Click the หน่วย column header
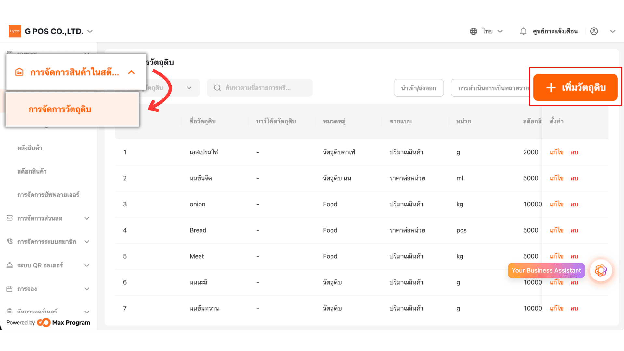 pyautogui.click(x=464, y=121)
